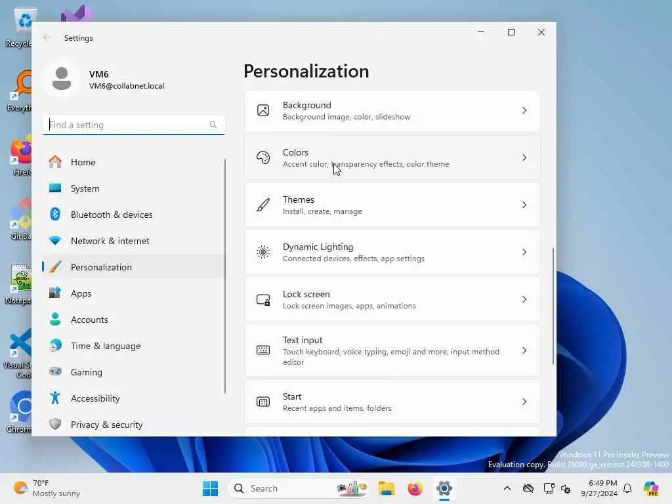Screen dimensions: 672x504
Task: Open the Windows Start button on taskbar
Action: tap(210, 488)
